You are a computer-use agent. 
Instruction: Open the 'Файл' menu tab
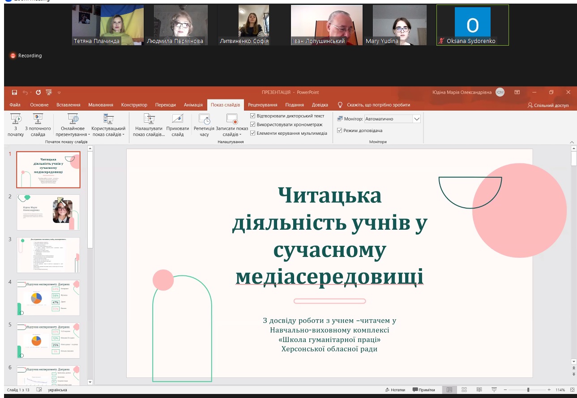point(15,105)
